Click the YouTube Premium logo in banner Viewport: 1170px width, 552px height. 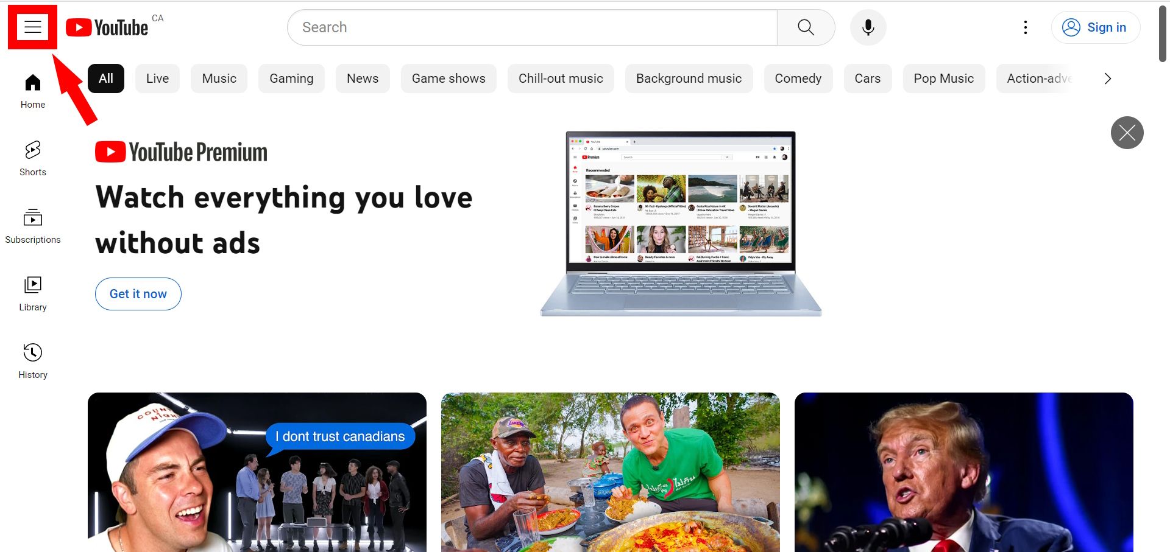(x=181, y=152)
